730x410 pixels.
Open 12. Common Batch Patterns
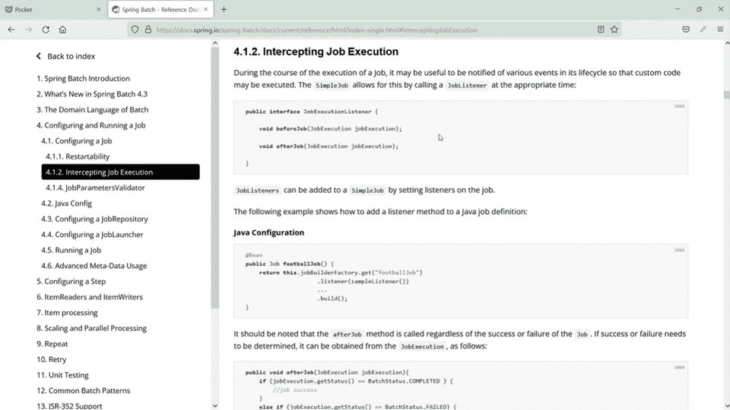(84, 391)
